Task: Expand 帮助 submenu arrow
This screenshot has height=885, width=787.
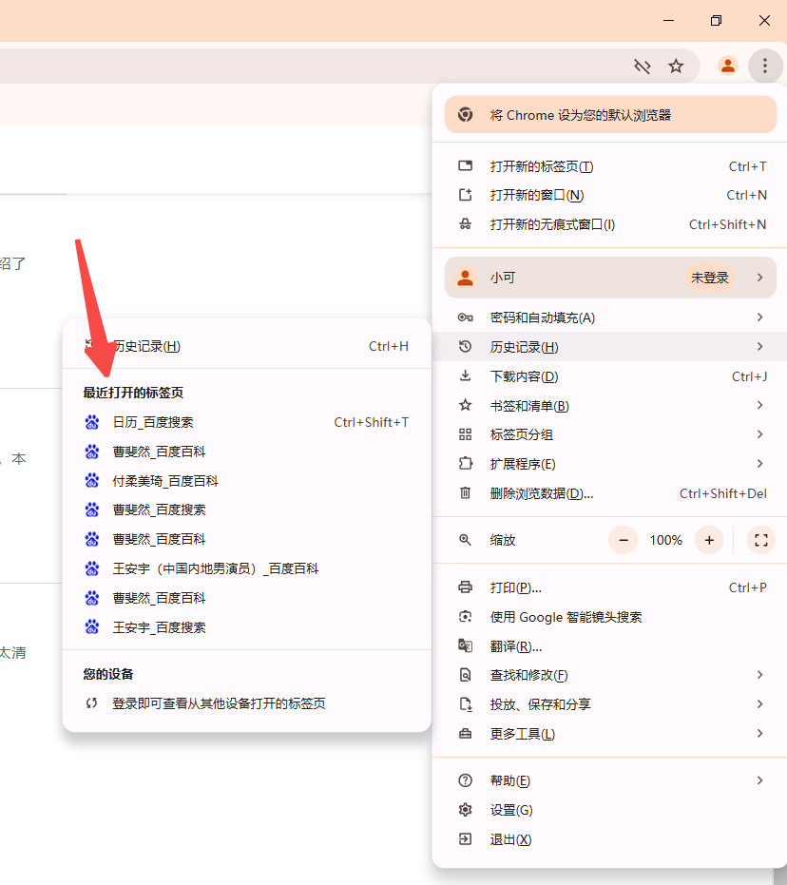Action: click(760, 780)
